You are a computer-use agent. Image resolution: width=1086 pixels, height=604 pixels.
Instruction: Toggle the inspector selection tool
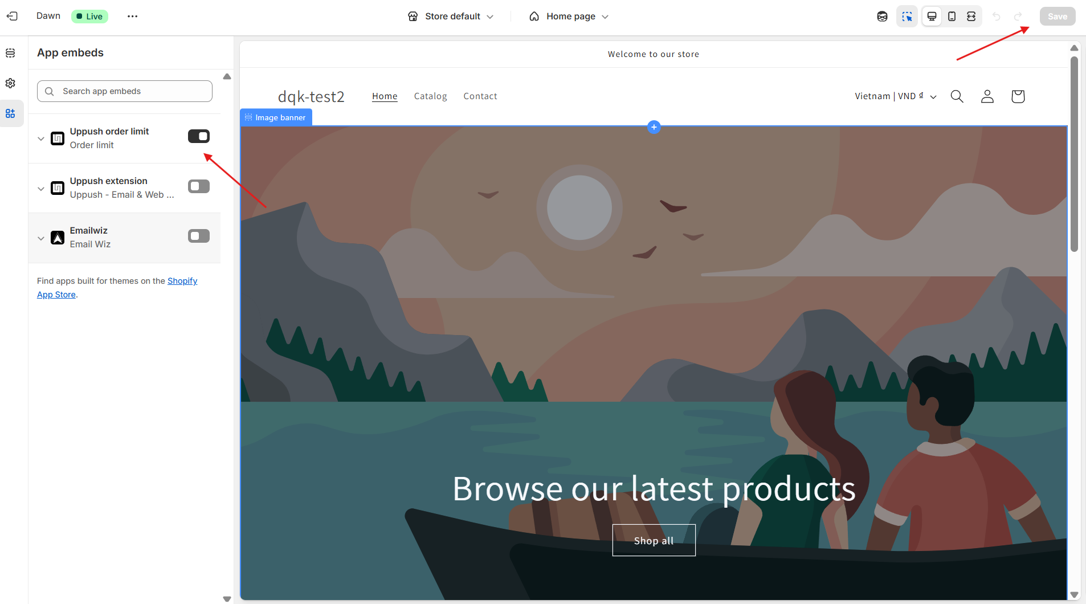point(907,17)
